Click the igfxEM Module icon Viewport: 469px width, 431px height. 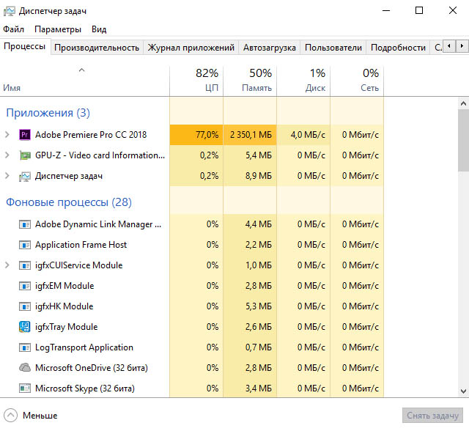[25, 287]
